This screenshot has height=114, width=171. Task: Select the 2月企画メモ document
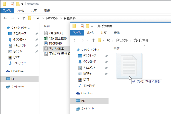point(57,33)
